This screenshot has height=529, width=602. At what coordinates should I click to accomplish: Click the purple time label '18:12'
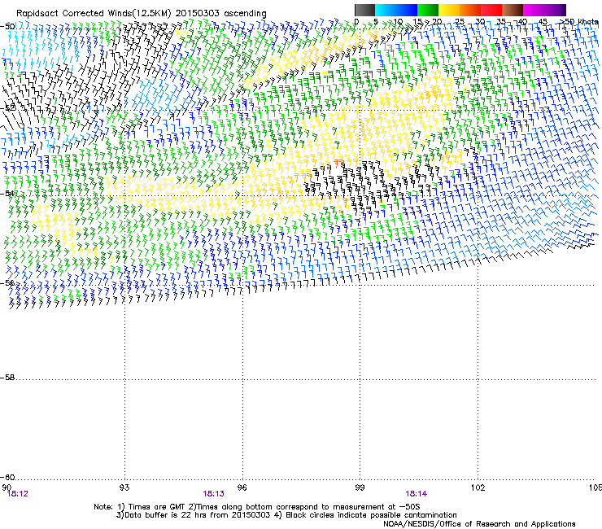click(18, 494)
